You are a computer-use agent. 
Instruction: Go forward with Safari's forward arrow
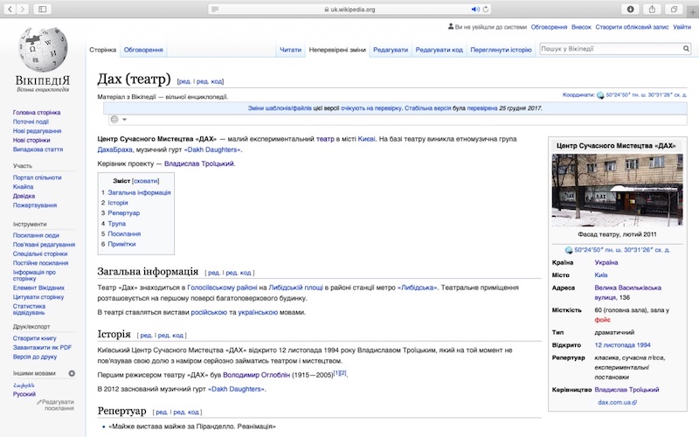click(23, 9)
